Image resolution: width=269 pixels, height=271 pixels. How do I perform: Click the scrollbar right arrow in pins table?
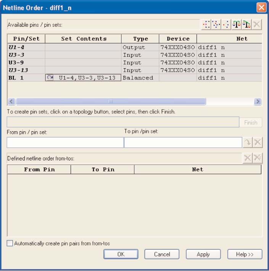pos(258,102)
